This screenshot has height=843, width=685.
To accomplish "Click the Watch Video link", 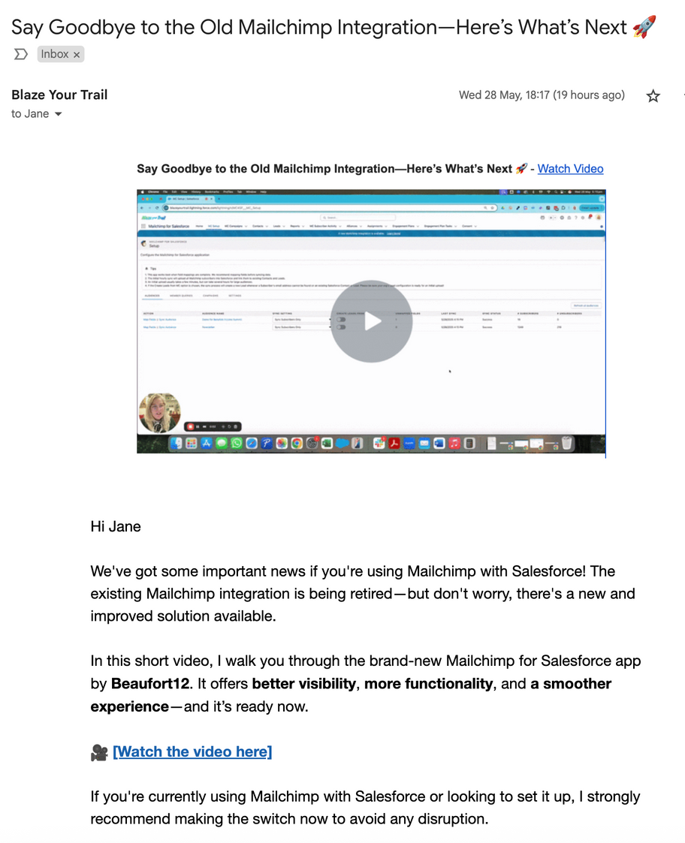I will tap(570, 168).
